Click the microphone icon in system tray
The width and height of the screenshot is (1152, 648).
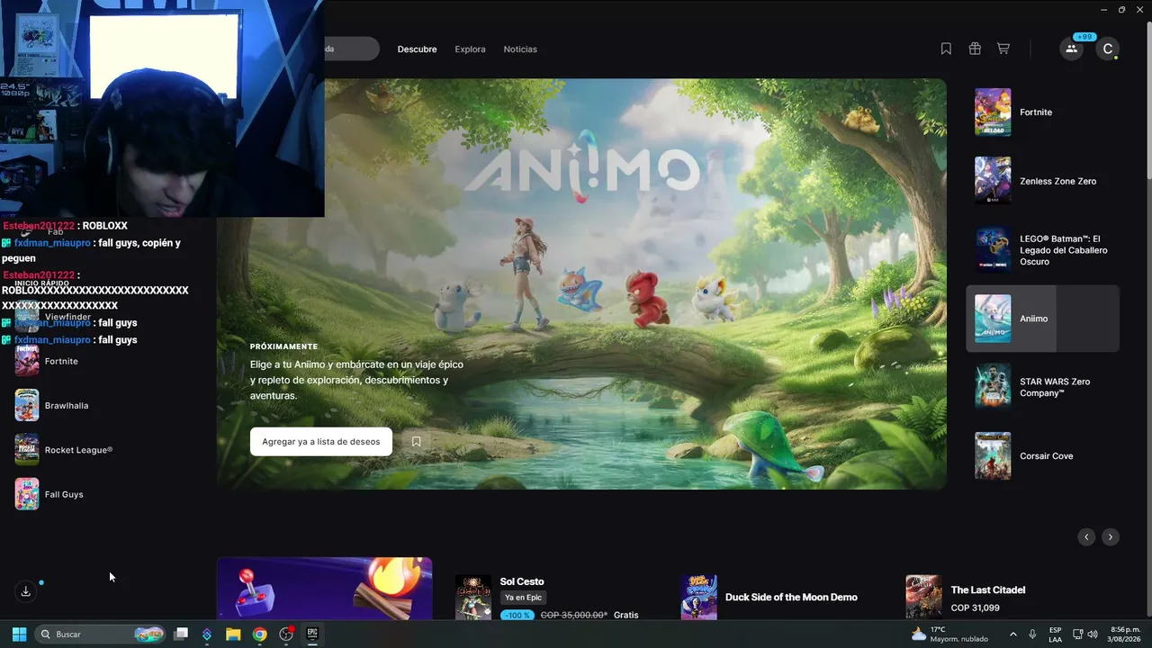pos(1032,634)
